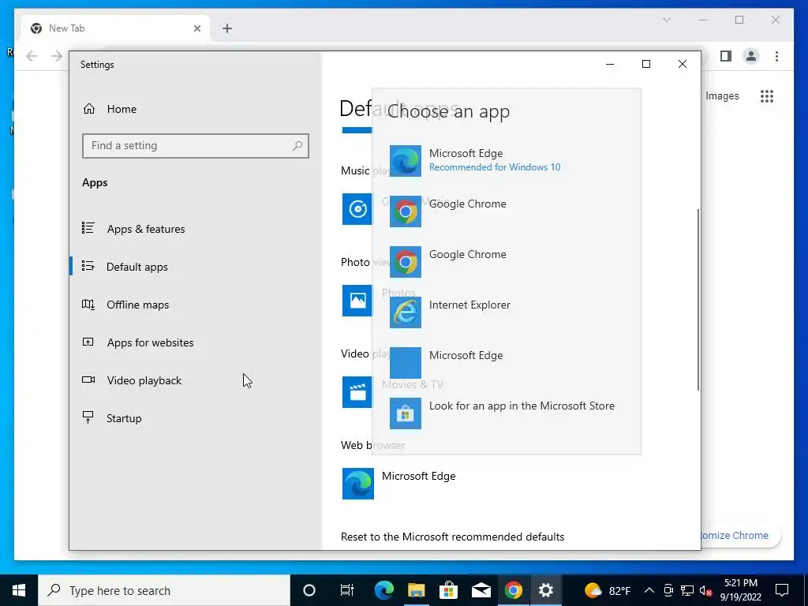Image resolution: width=808 pixels, height=606 pixels.
Task: Click the Photos app icon under Photo viewer
Action: click(357, 301)
